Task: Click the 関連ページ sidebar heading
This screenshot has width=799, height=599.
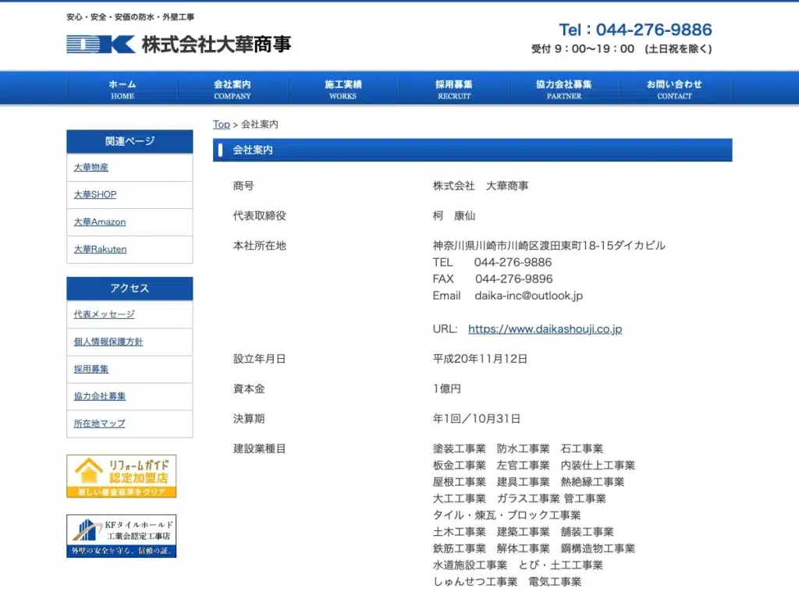Action: 130,141
